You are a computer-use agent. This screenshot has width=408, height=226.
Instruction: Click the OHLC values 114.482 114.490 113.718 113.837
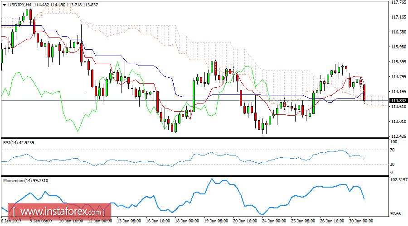[66, 5]
